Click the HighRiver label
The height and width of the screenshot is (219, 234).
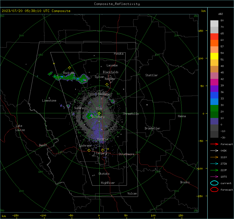[108, 183]
